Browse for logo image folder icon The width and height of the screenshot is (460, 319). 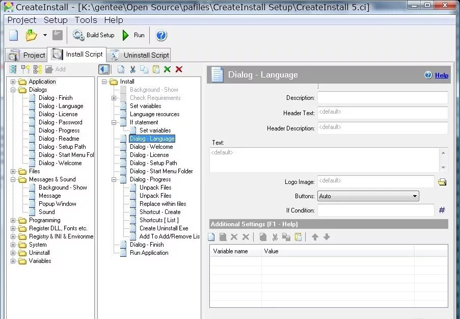tap(442, 182)
